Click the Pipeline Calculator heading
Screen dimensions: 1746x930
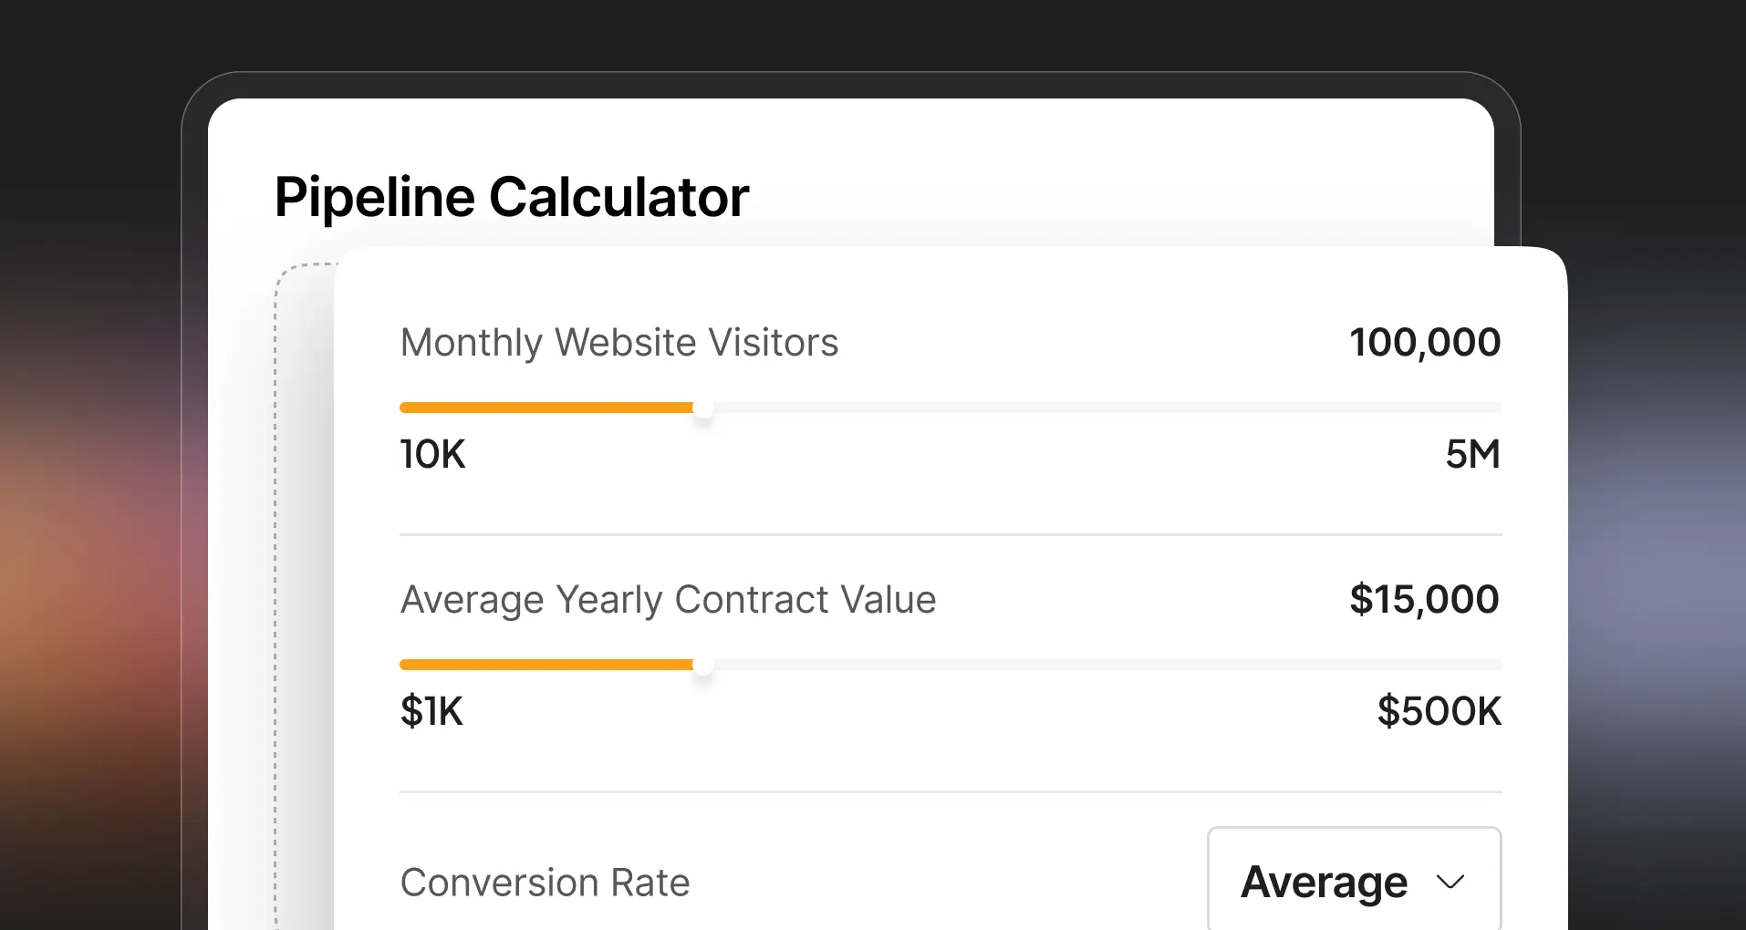[x=511, y=197]
